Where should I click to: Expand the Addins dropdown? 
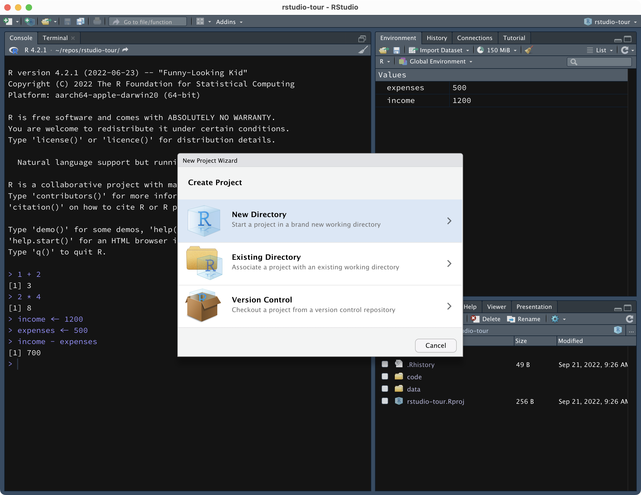tap(229, 22)
